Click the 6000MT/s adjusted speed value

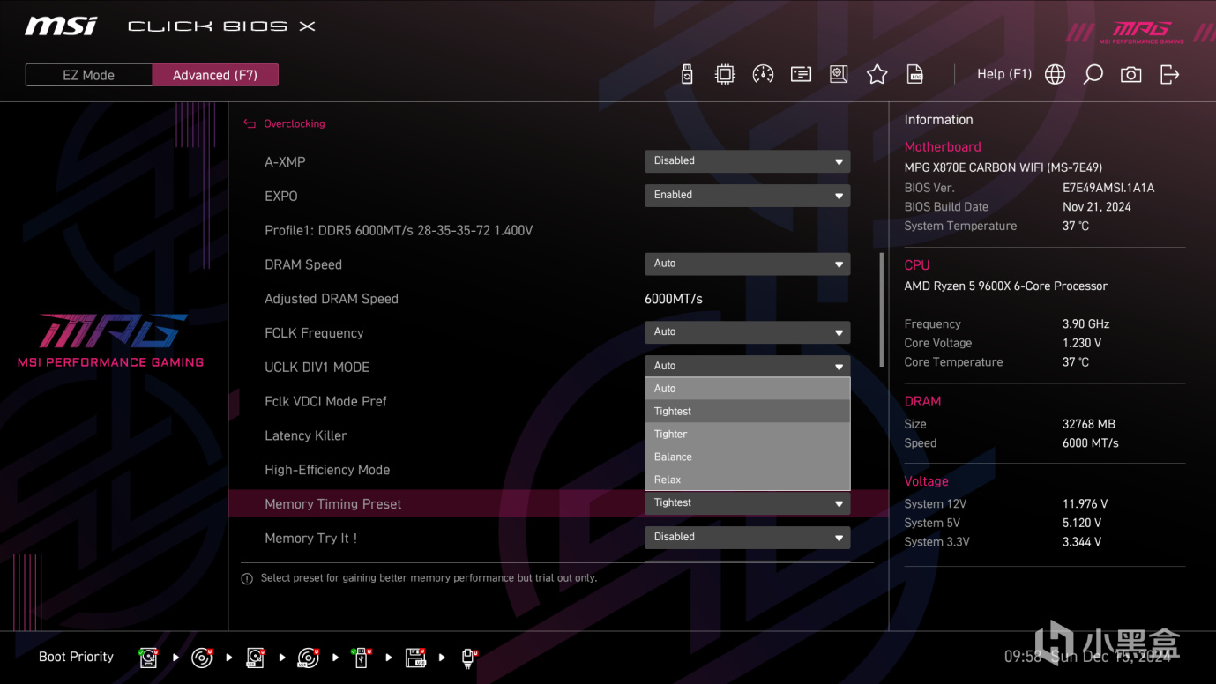674,299
